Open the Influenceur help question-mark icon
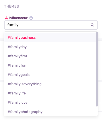Image resolution: width=102 pixels, height=120 pixels. coord(31,18)
